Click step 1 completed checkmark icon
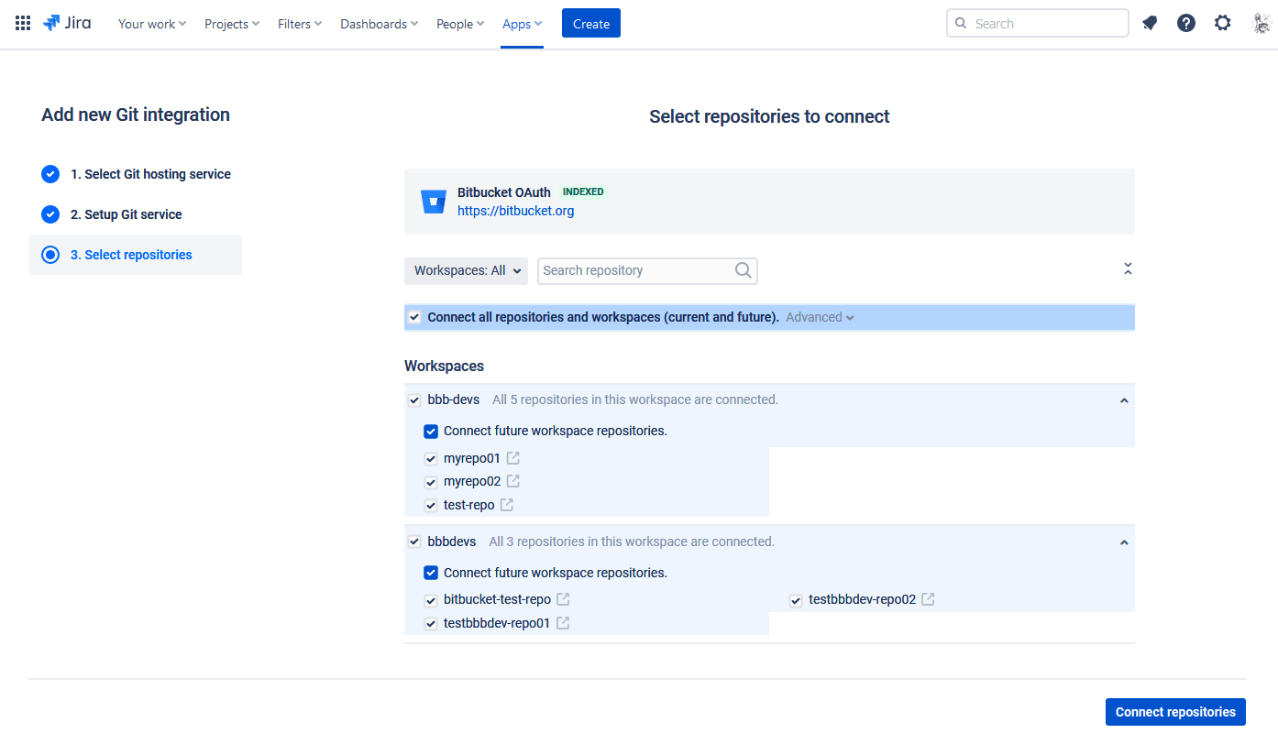 pyautogui.click(x=50, y=174)
